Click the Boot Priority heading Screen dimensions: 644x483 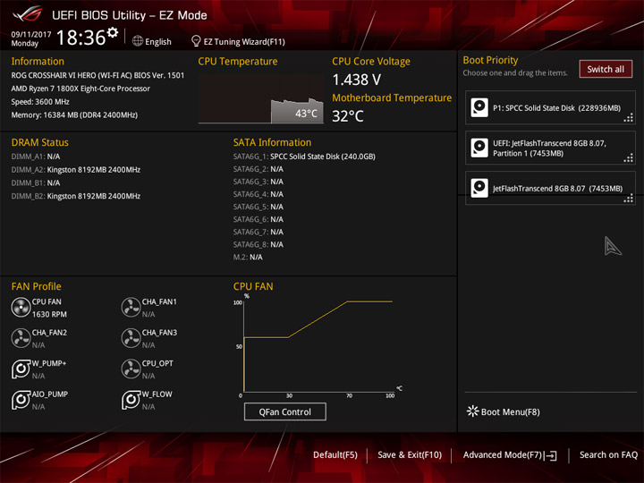coord(490,60)
